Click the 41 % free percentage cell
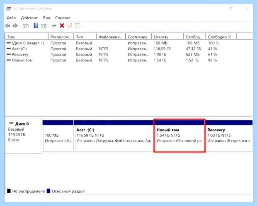The height and width of the screenshot is (206, 257). [x=212, y=49]
